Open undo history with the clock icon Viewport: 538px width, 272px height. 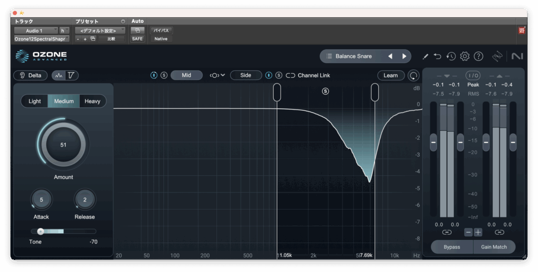pos(451,56)
